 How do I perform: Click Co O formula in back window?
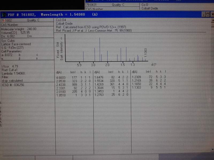pos(145,5)
